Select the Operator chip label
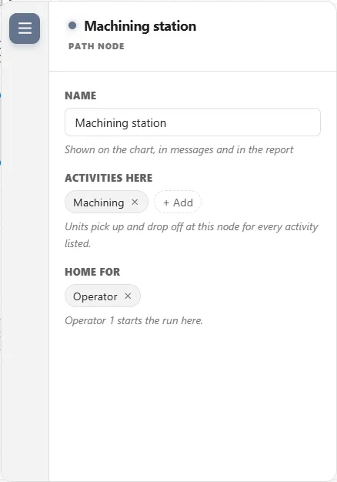This screenshot has width=337, height=482. tap(95, 296)
